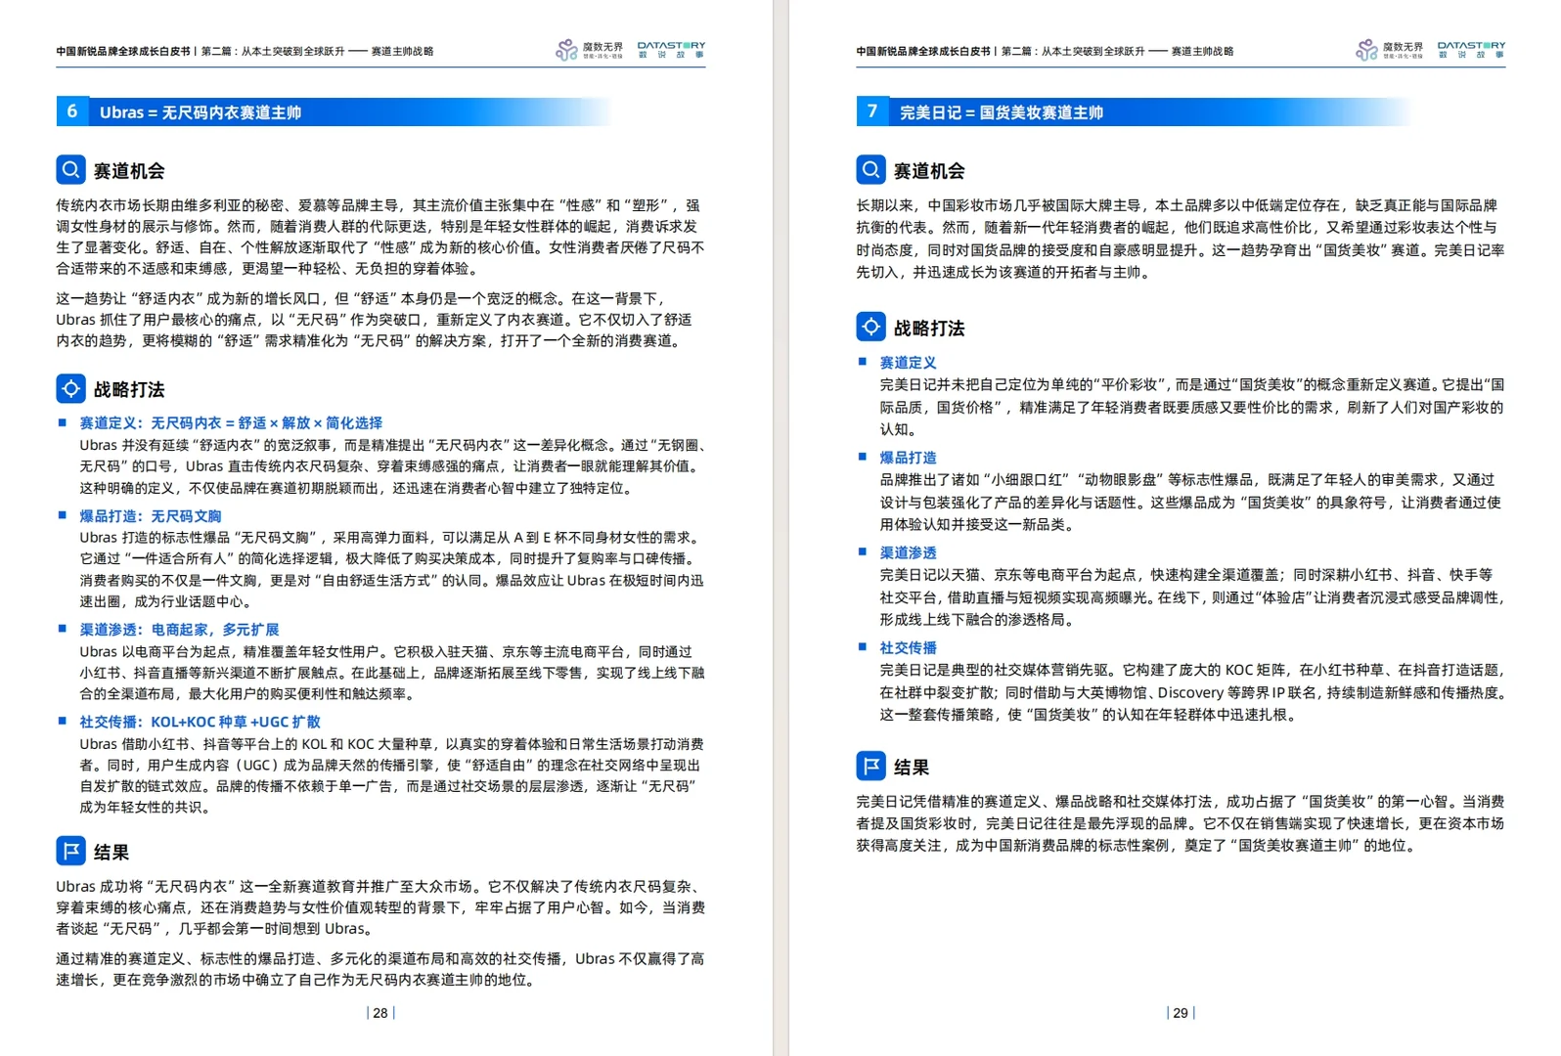This screenshot has width=1561, height=1056.
Task: Click the section number 7 badge
Action: (x=872, y=111)
